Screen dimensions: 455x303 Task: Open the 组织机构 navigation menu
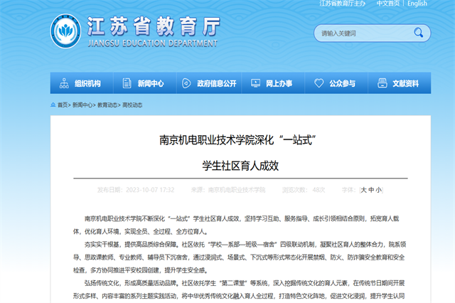coord(87,83)
